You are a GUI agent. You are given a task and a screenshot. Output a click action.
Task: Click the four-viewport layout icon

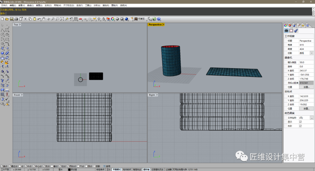pyautogui.click(x=76, y=19)
